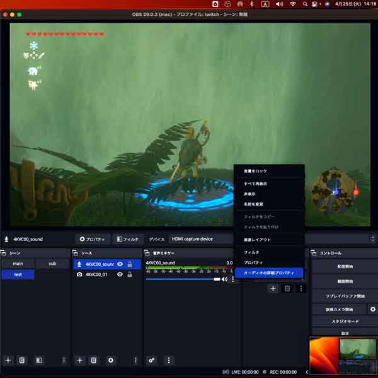Click LIVE: 00:00:00 status text
Screen dimensions: 378x378
(244, 372)
